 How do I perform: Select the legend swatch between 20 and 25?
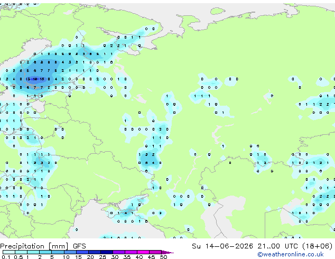[95, 252]
